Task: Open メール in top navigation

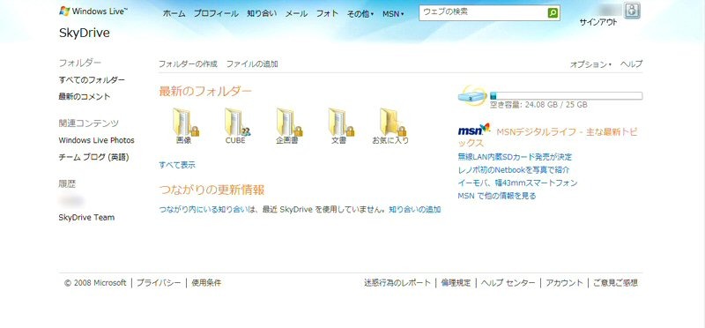Action: [297, 14]
